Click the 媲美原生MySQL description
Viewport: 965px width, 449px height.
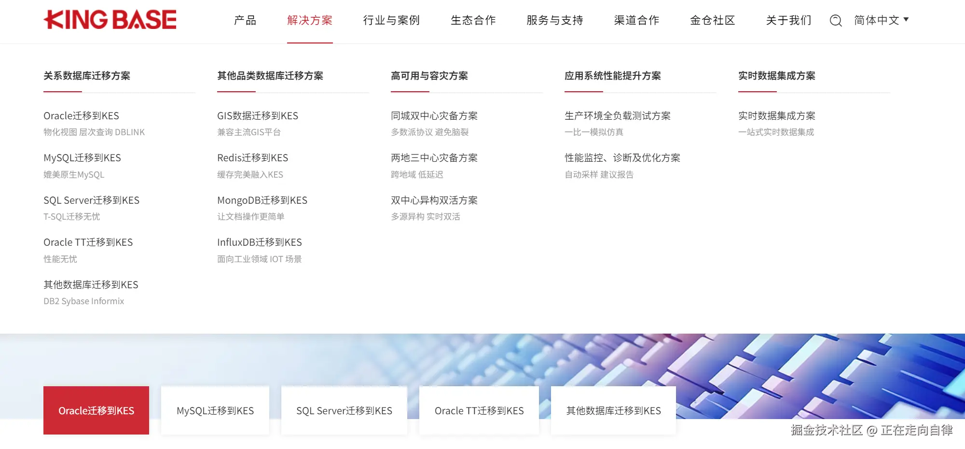point(74,175)
